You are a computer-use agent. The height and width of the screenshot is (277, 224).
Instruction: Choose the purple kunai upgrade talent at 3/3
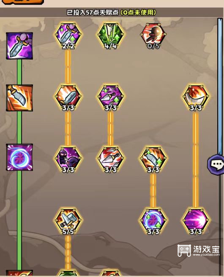click(111, 98)
